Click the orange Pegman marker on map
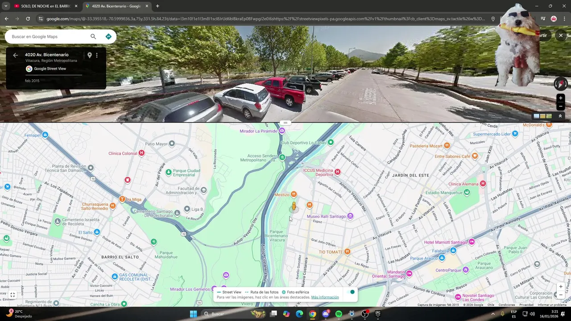 tap(294, 207)
